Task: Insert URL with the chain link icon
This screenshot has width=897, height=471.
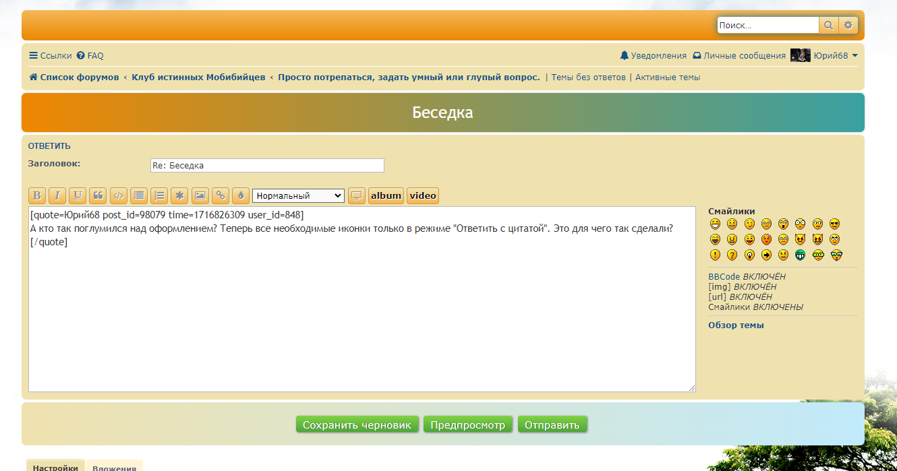Action: (x=220, y=195)
